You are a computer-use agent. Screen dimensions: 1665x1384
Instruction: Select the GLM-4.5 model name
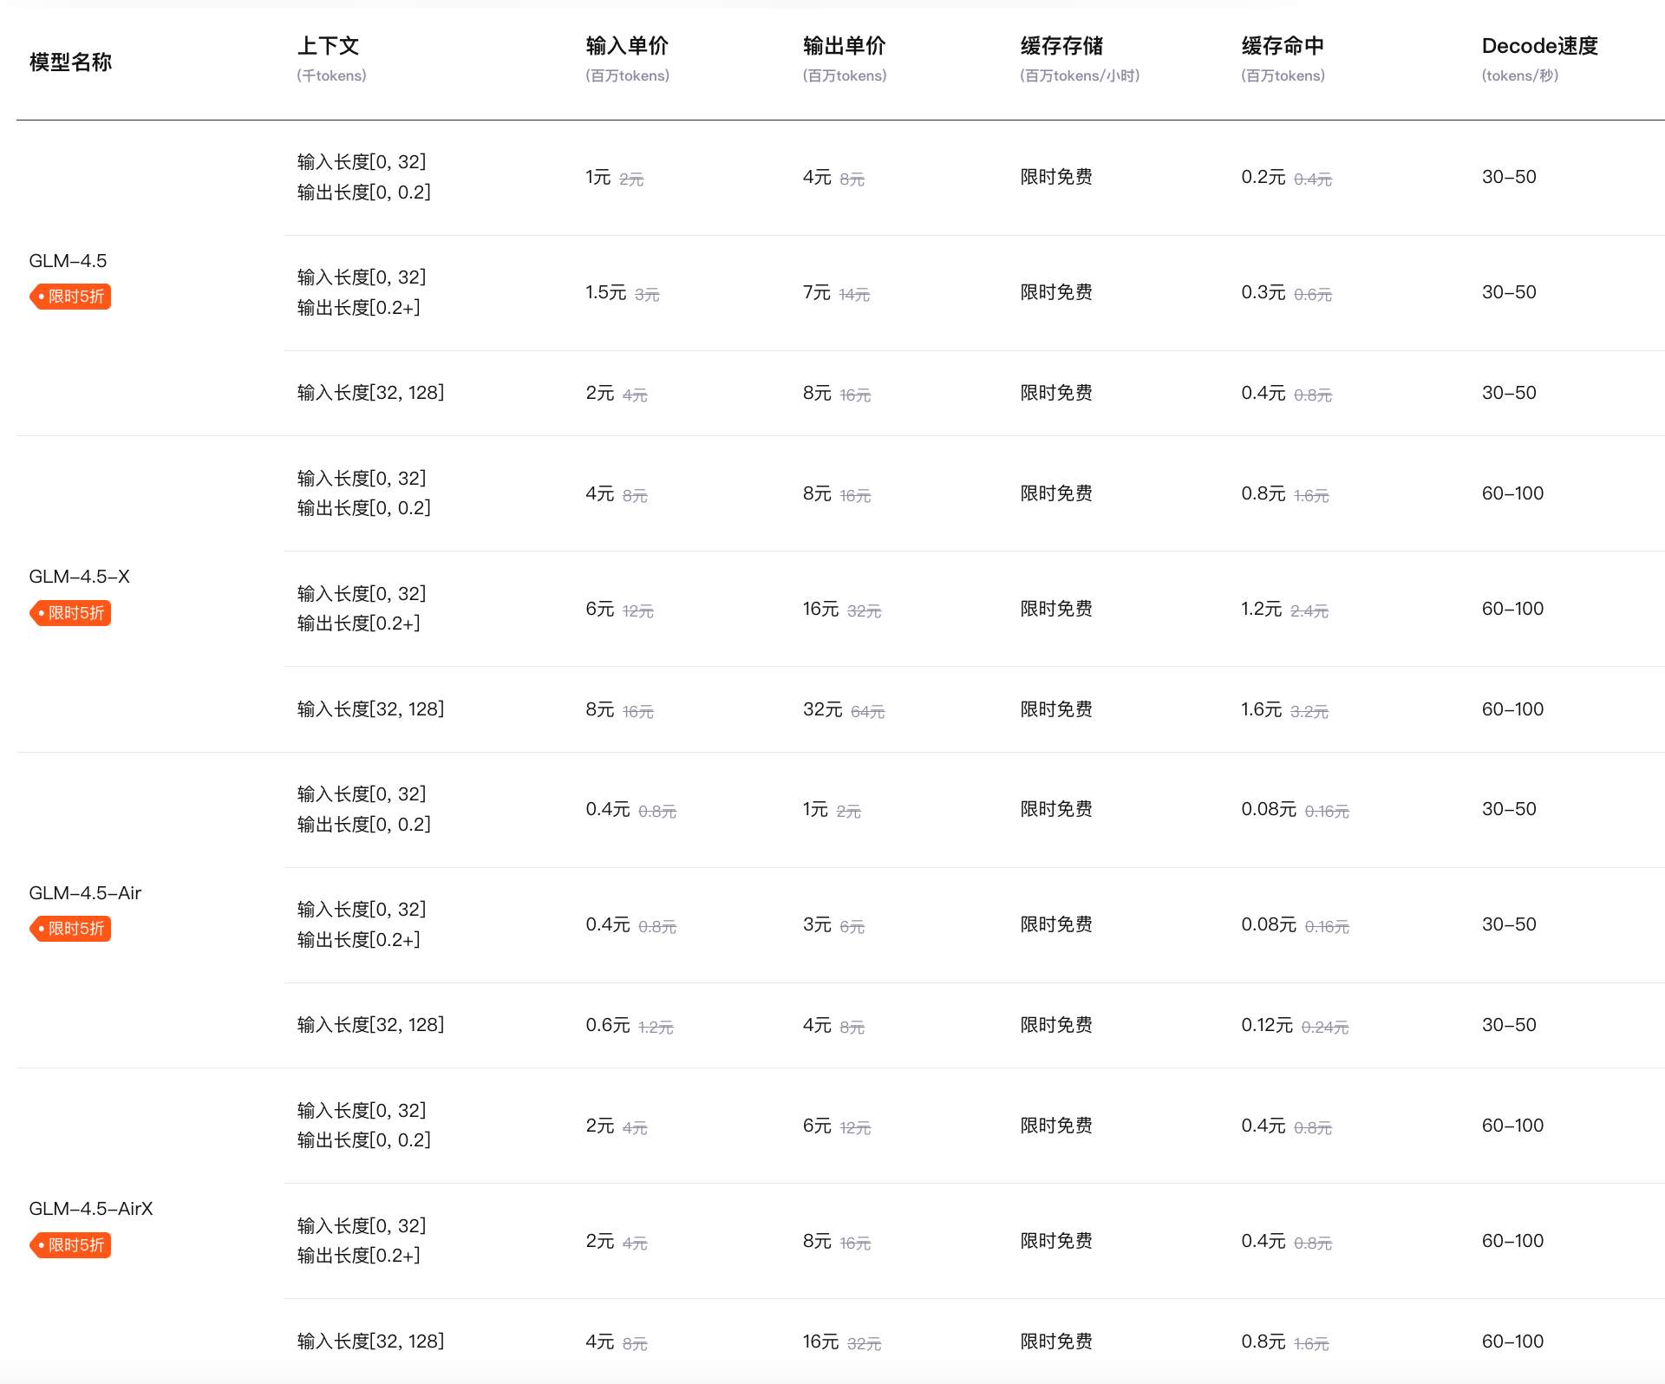point(68,261)
